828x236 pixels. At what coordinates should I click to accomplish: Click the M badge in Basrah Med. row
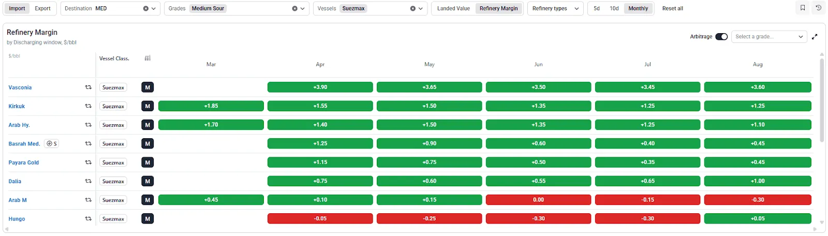pyautogui.click(x=147, y=143)
